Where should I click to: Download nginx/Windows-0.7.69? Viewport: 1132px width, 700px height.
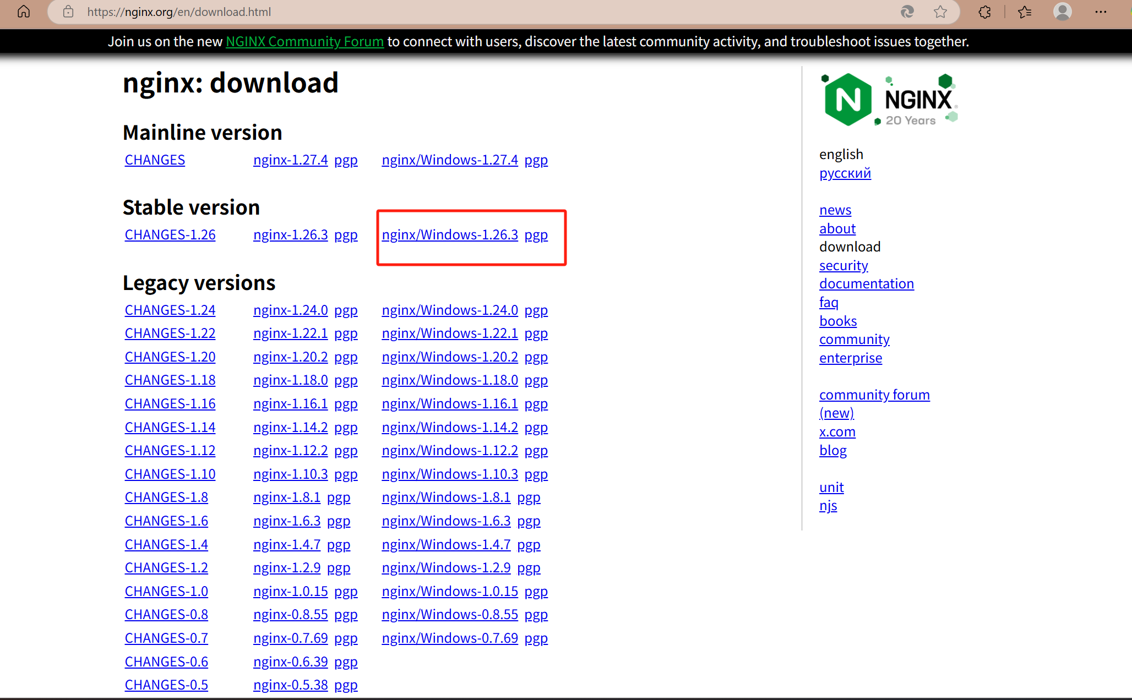[x=450, y=638]
